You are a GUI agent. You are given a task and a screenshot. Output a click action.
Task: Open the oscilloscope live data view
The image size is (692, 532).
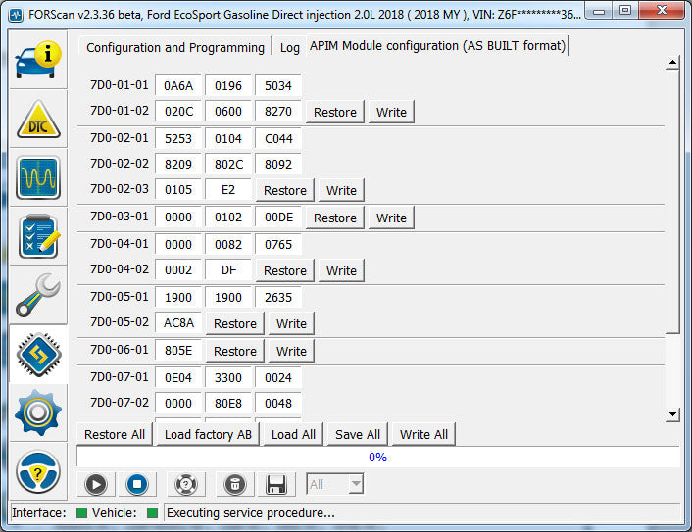coord(38,177)
